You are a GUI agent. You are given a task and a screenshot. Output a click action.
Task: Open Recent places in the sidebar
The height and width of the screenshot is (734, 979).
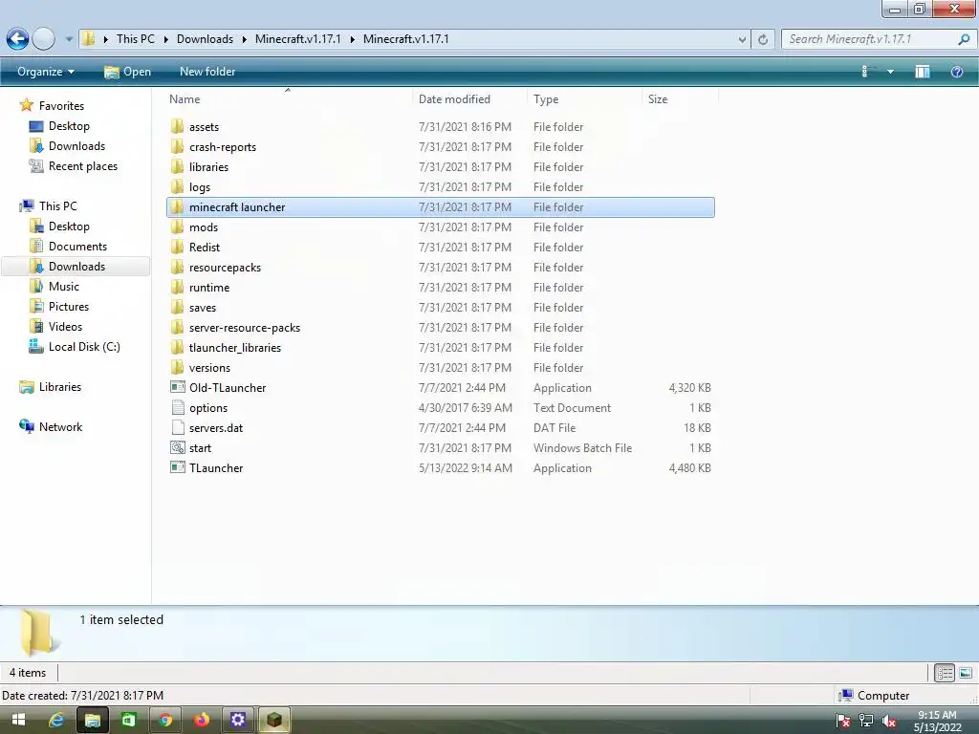click(82, 166)
